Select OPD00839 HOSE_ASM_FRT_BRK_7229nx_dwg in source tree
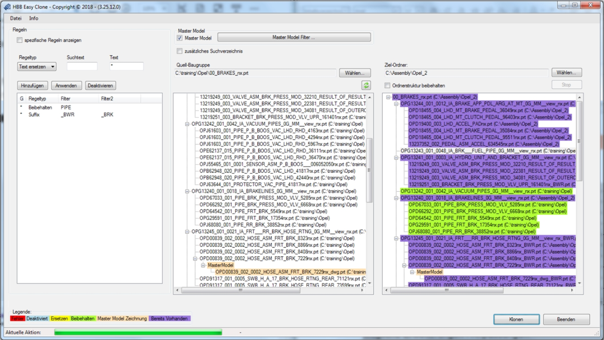This screenshot has width=604, height=340. pos(291,272)
